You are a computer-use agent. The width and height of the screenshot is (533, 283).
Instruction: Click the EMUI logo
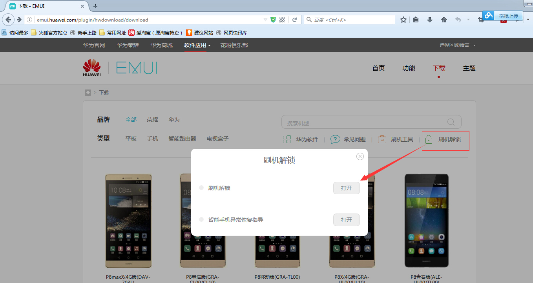pyautogui.click(x=137, y=68)
